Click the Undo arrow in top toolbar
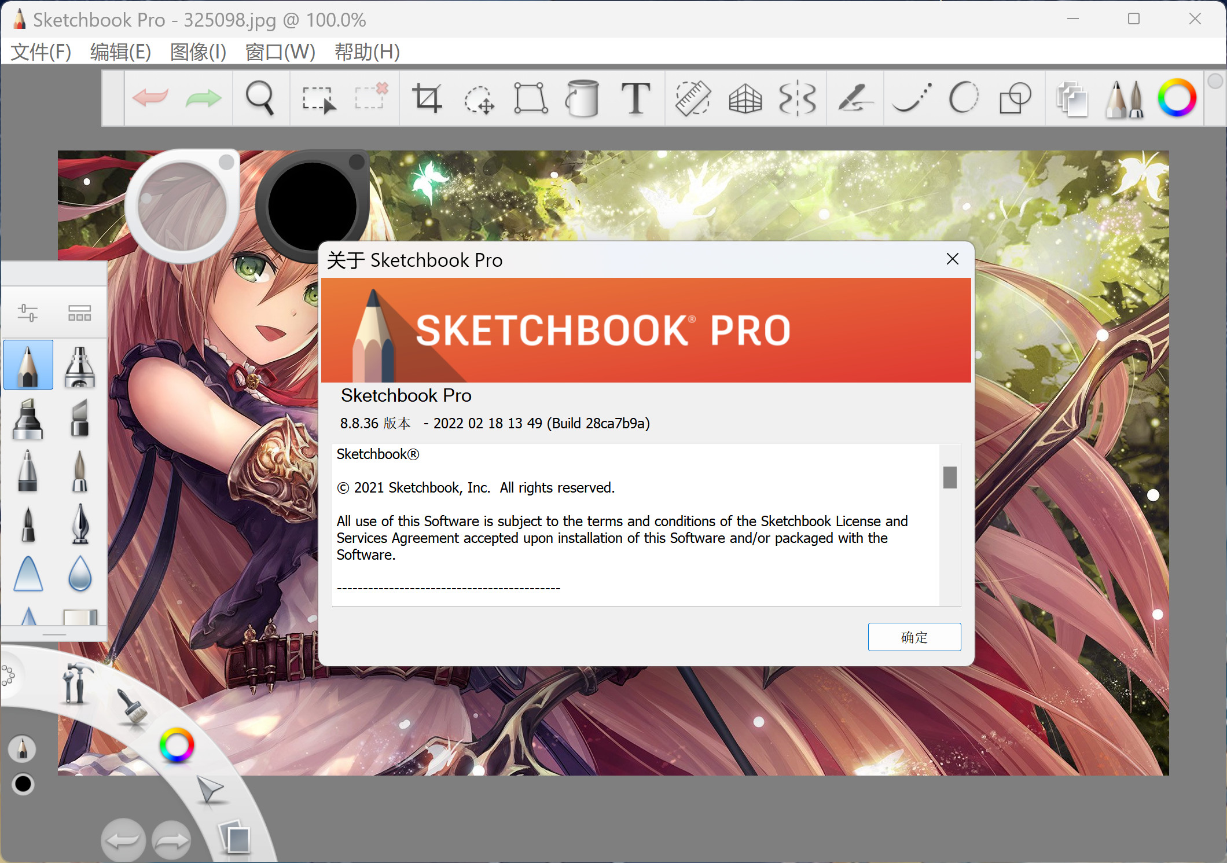 coord(150,98)
